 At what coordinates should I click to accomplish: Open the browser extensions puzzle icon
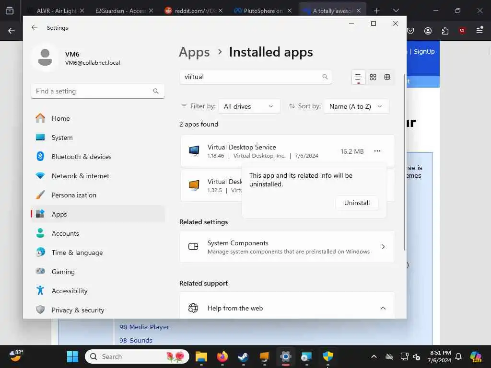445,31
